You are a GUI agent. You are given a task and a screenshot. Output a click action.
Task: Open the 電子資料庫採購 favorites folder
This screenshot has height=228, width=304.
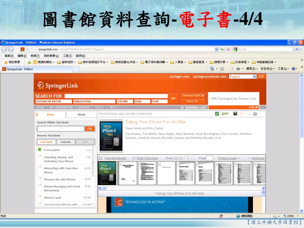[x=154, y=62]
